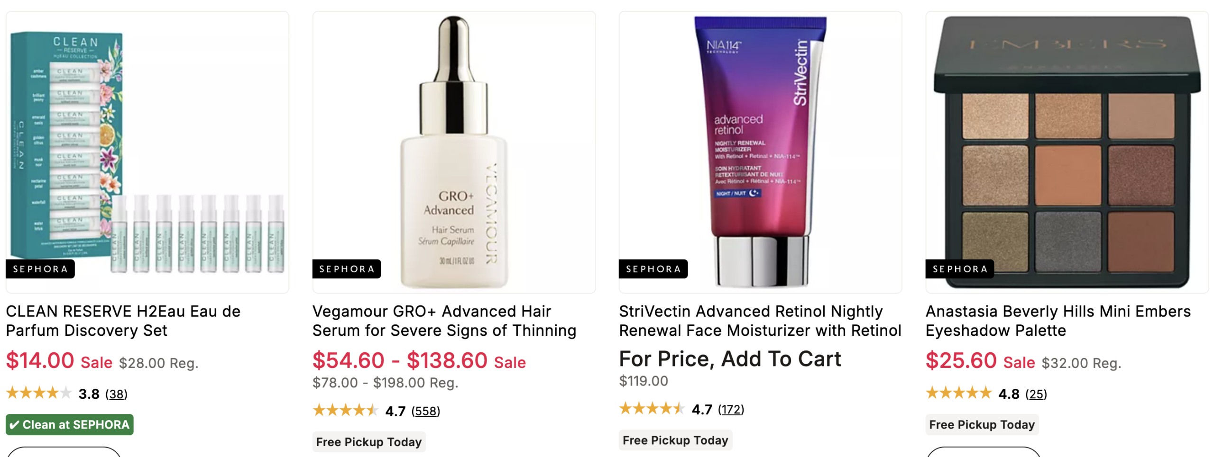This screenshot has width=1214, height=457.
Task: Open StriVectin Advanced Retinol moisturizer title link
Action: point(760,321)
